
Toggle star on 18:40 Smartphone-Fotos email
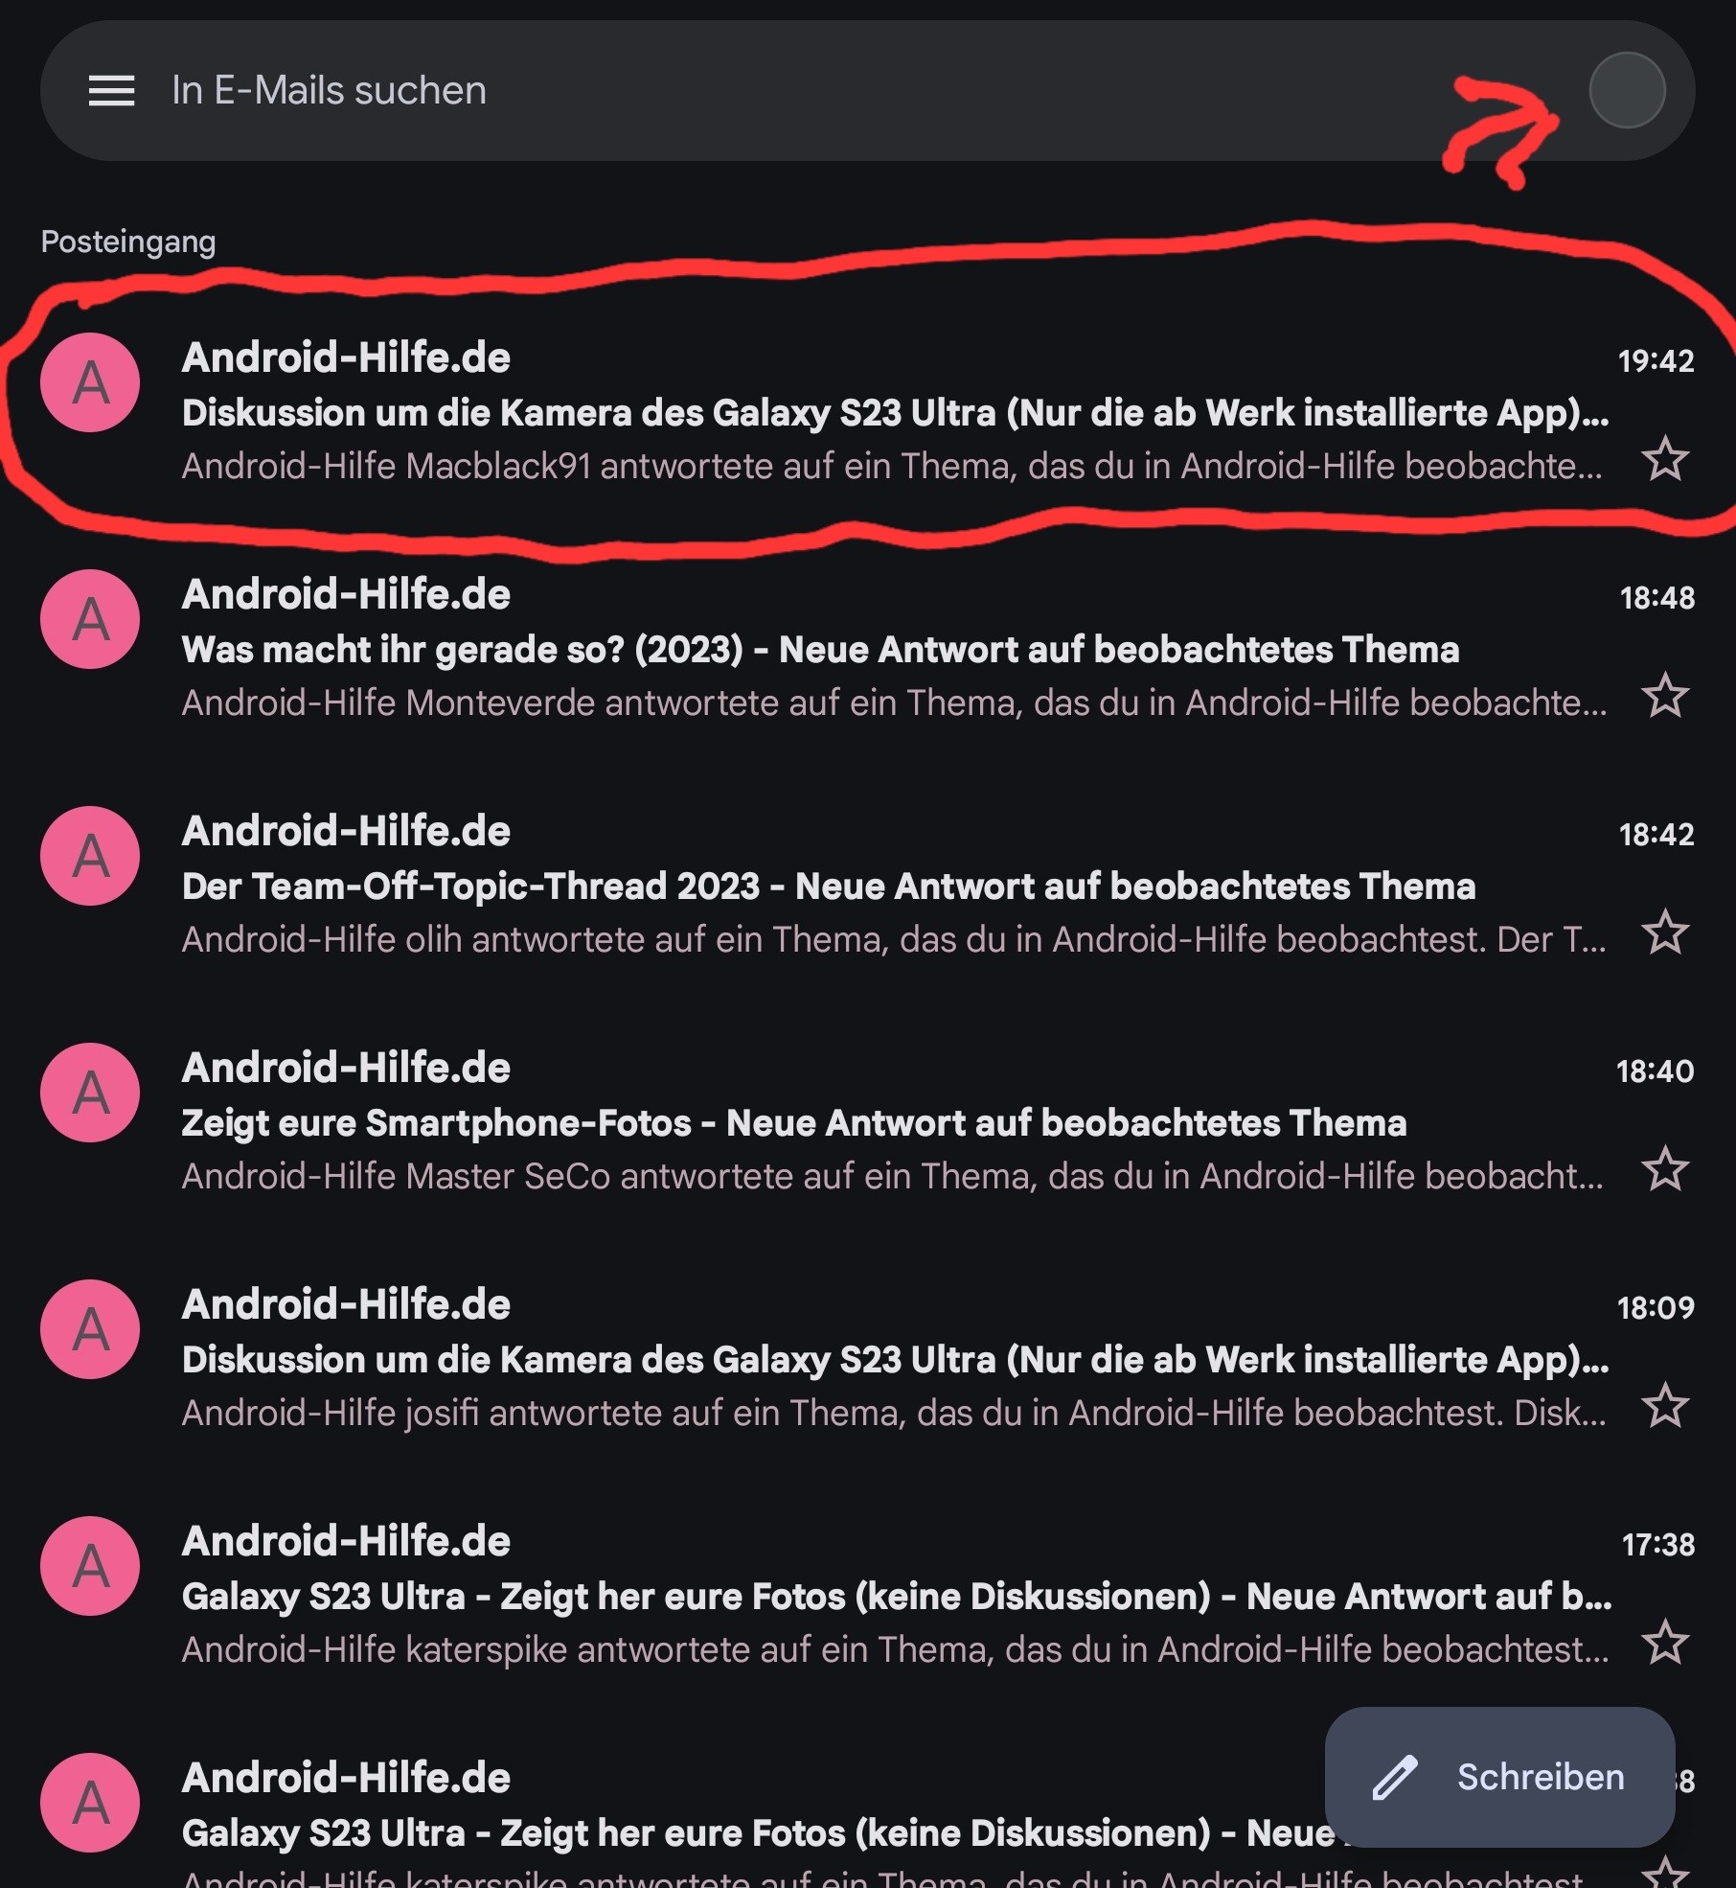click(x=1665, y=1169)
